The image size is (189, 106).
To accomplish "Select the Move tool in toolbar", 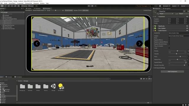I will click(2, 6).
